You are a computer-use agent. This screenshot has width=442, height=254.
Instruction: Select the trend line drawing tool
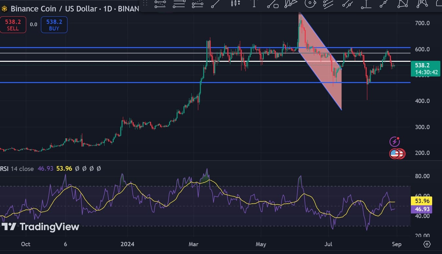pos(215,4)
